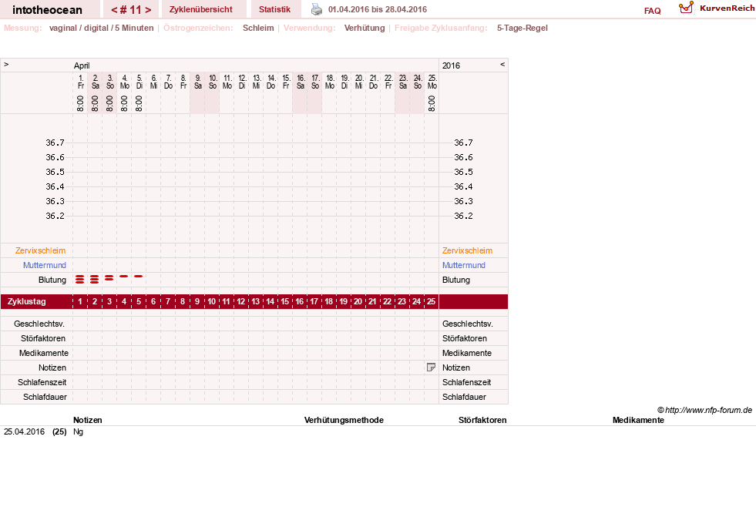Click the date header 9. Sa
This screenshot has width=756, height=527.
tap(198, 82)
